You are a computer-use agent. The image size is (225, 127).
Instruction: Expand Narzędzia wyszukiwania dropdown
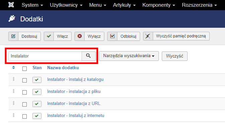[129, 56]
